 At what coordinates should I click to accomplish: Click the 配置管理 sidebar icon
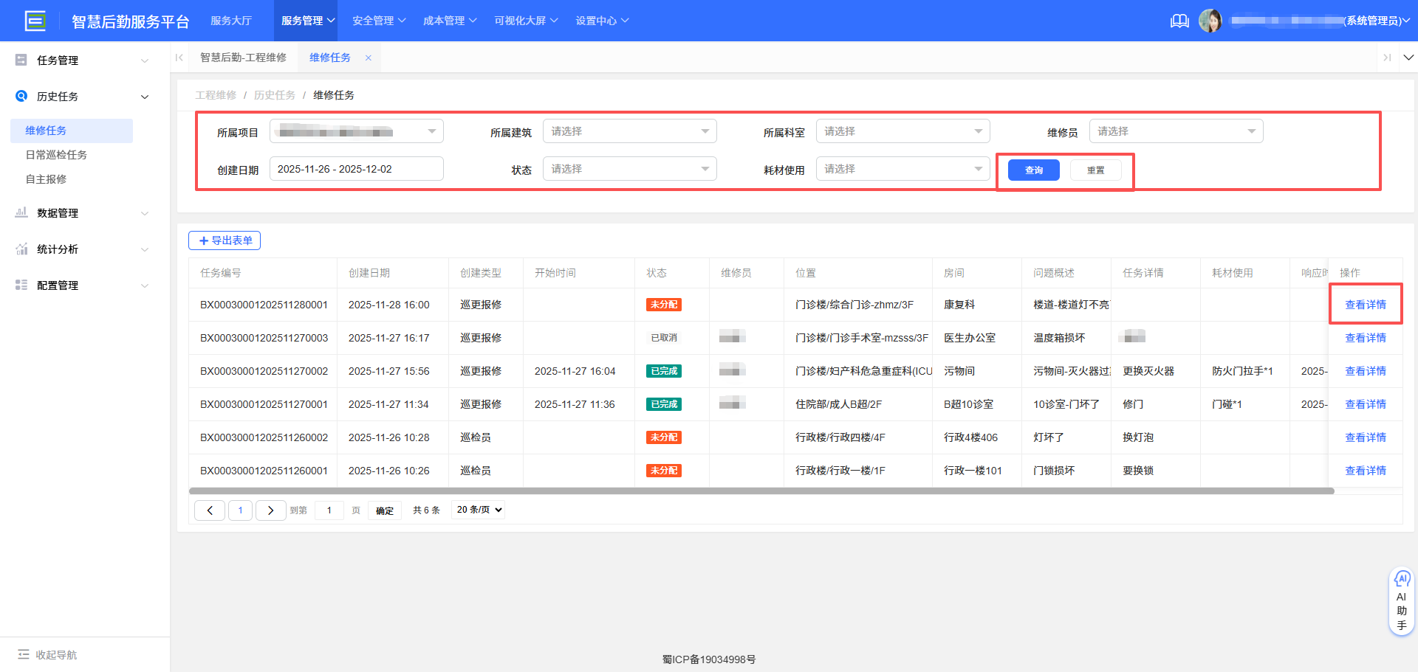(x=21, y=285)
